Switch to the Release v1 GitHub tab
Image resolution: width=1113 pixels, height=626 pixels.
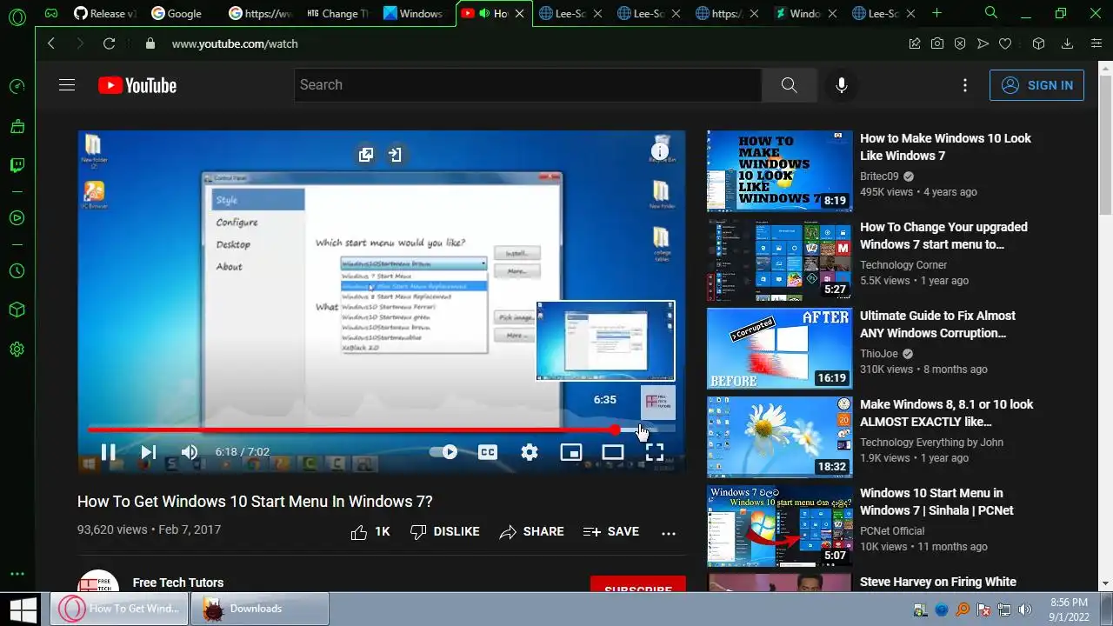point(104,13)
